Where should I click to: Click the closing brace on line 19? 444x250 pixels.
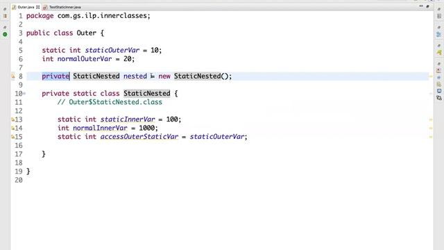click(28, 172)
